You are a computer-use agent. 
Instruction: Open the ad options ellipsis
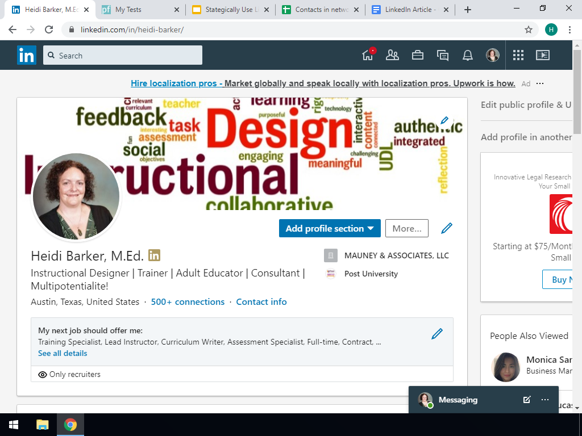(540, 83)
